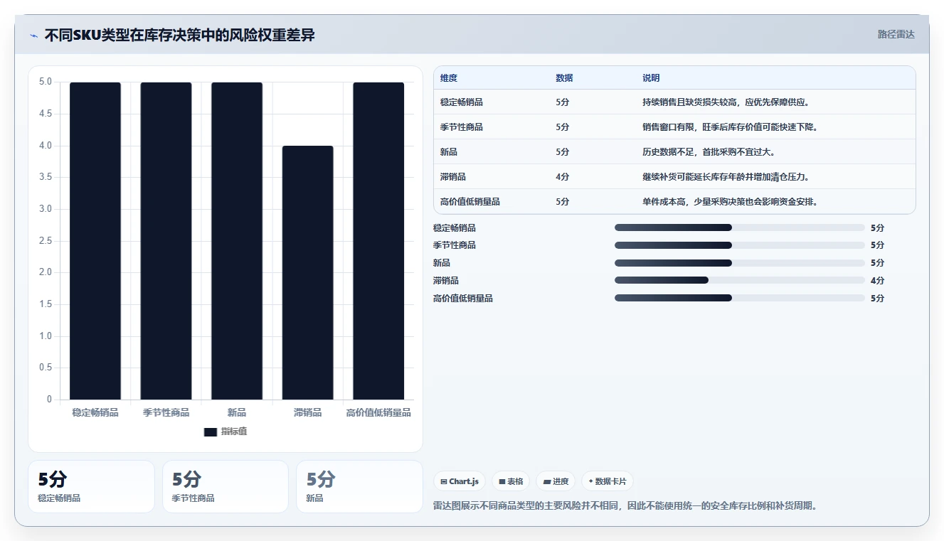The image size is (944, 541).
Task: Click the 高价值低销量品 bar in chart
Action: click(x=378, y=241)
